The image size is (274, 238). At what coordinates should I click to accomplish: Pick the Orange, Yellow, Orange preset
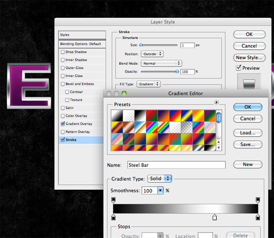(198, 116)
